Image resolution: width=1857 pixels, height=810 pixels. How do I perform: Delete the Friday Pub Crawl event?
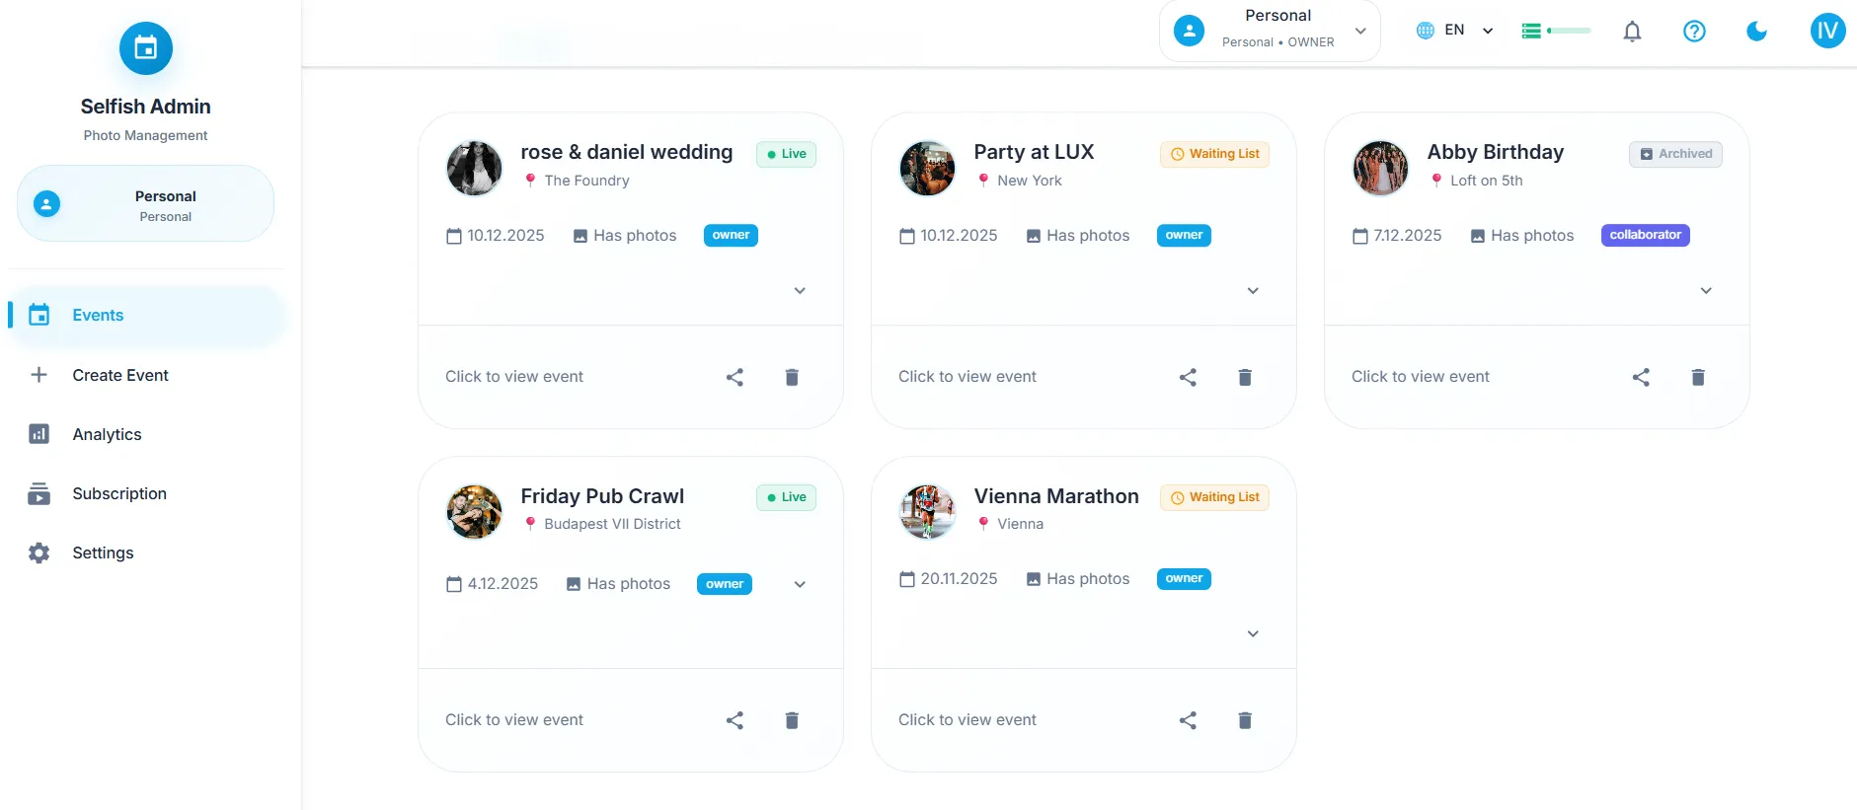[x=792, y=720]
